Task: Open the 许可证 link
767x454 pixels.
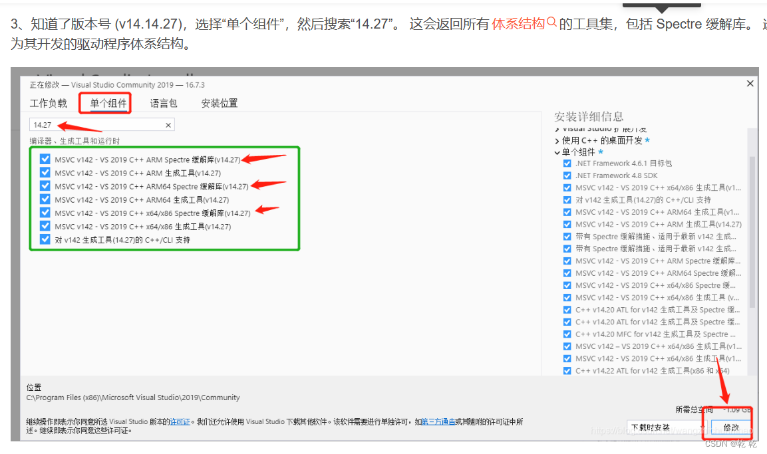Action: tap(180, 421)
